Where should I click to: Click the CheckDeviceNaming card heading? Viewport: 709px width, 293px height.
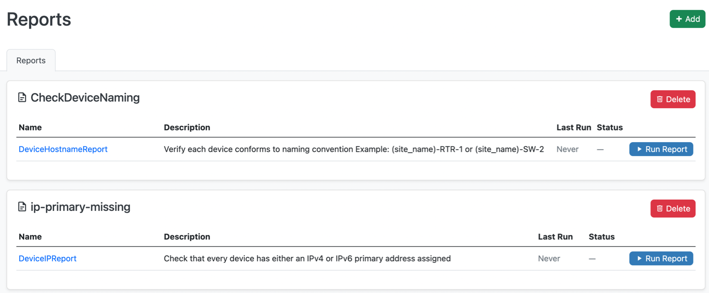(85, 98)
